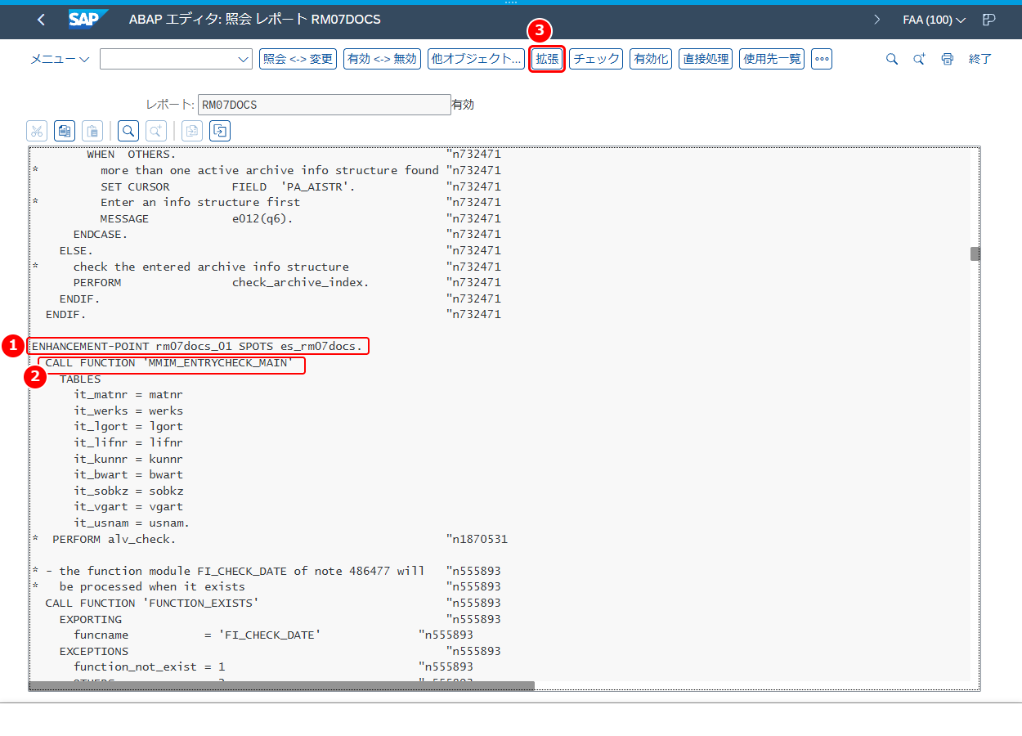The height and width of the screenshot is (736, 1022).
Task: Click the 終了 exit button
Action: pos(980,59)
